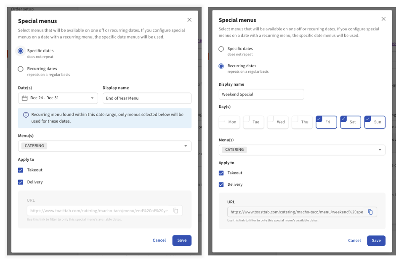This screenshot has width=404, height=263.
Task: Expand Menu(s) dropdown below the day checkboxes
Action: (x=302, y=150)
